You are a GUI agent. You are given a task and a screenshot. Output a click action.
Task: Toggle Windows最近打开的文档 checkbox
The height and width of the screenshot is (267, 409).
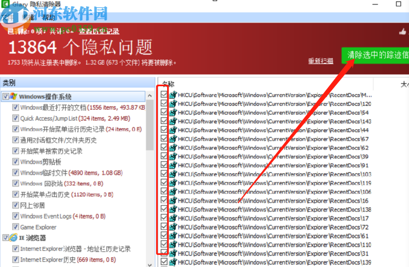[15, 108]
